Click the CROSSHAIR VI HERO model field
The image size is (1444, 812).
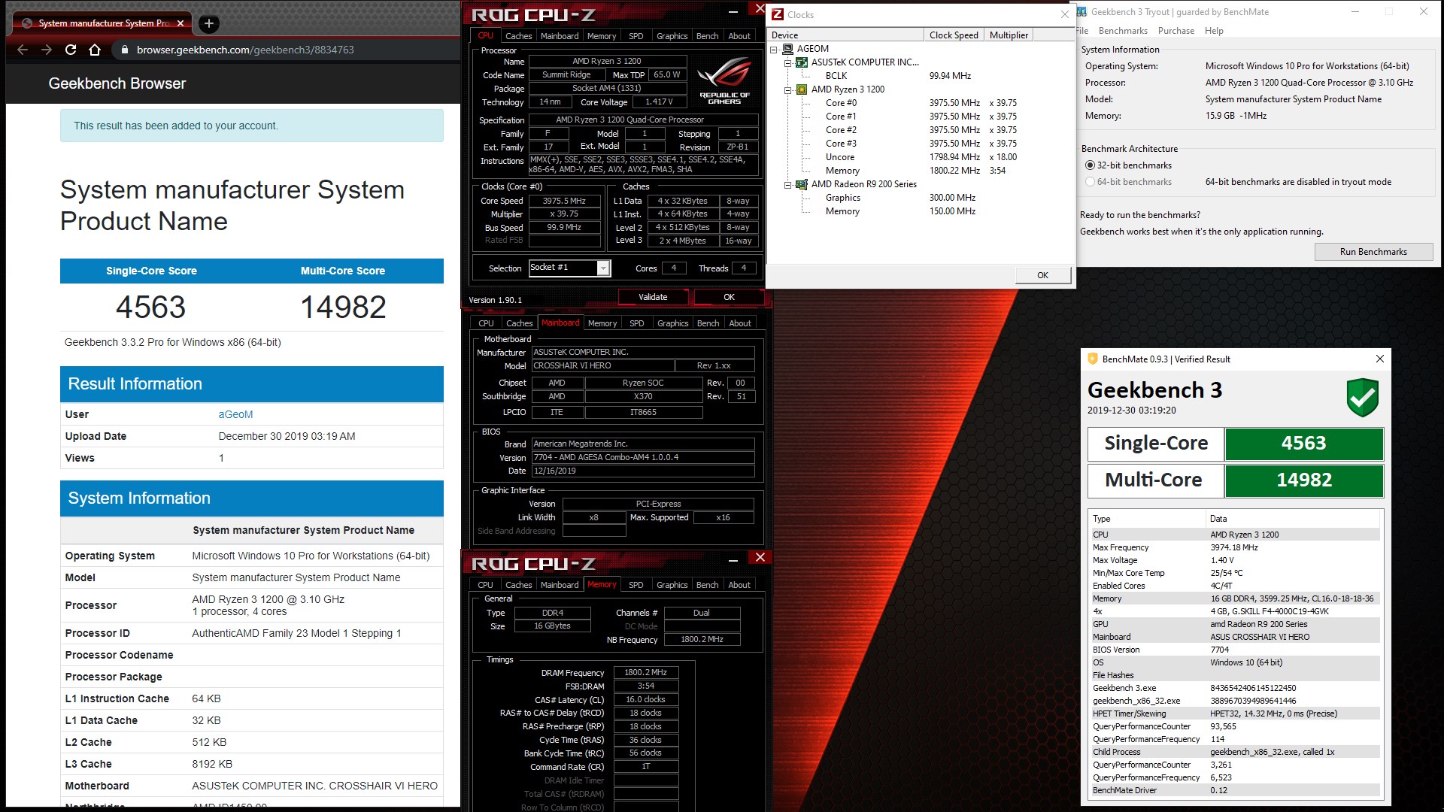602,366
